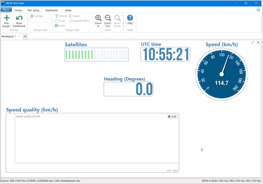Click the Add Gauge plus icon
This screenshot has width=263, height=184.
coord(7,18)
